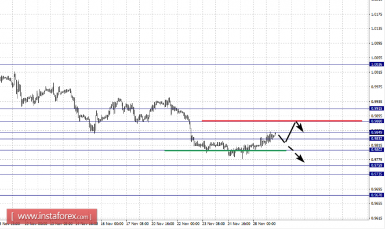385x229 pixels.
Task: Click the 1.0175 price axis value
Action: click(377, 15)
